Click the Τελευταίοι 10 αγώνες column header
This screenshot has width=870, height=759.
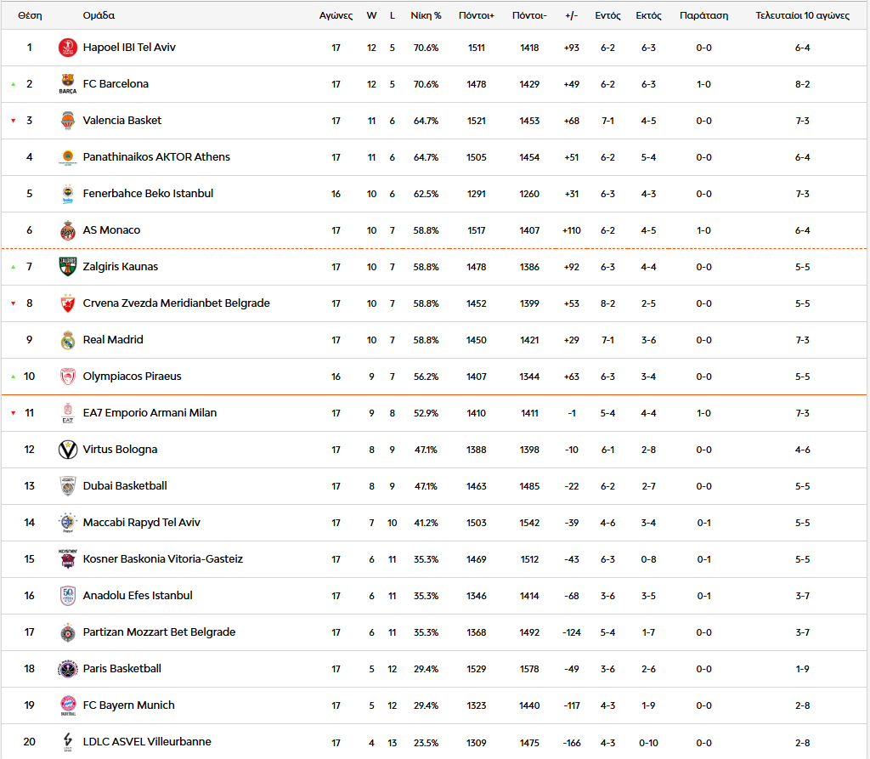(x=802, y=15)
